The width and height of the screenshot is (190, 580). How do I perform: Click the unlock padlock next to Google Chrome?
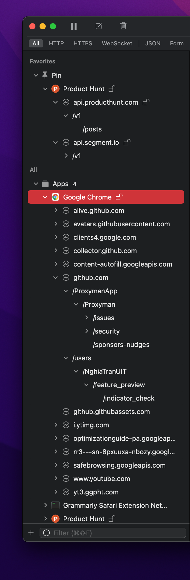click(119, 197)
